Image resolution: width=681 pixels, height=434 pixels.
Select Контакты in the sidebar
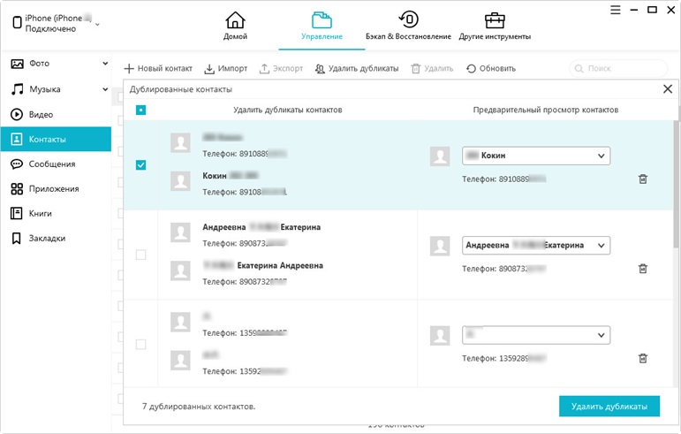56,139
